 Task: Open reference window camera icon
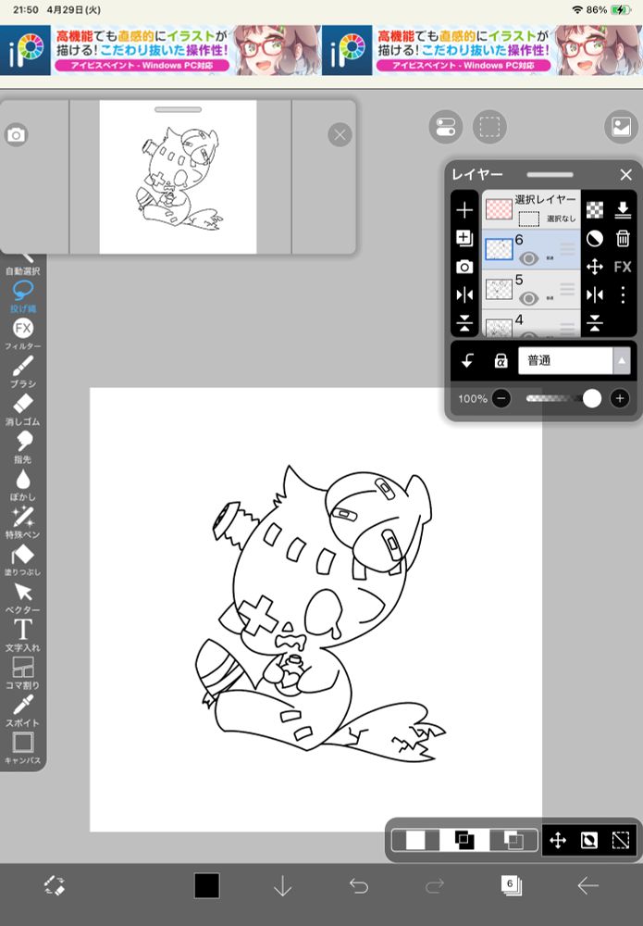[16, 134]
